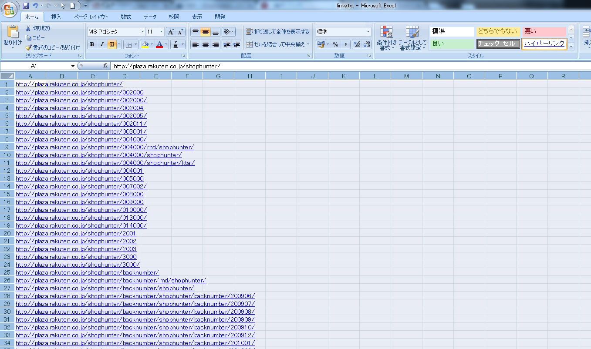Viewport: 591px width, 349px height.
Task: Expand the font size 11 dropdown
Action: pyautogui.click(x=162, y=32)
